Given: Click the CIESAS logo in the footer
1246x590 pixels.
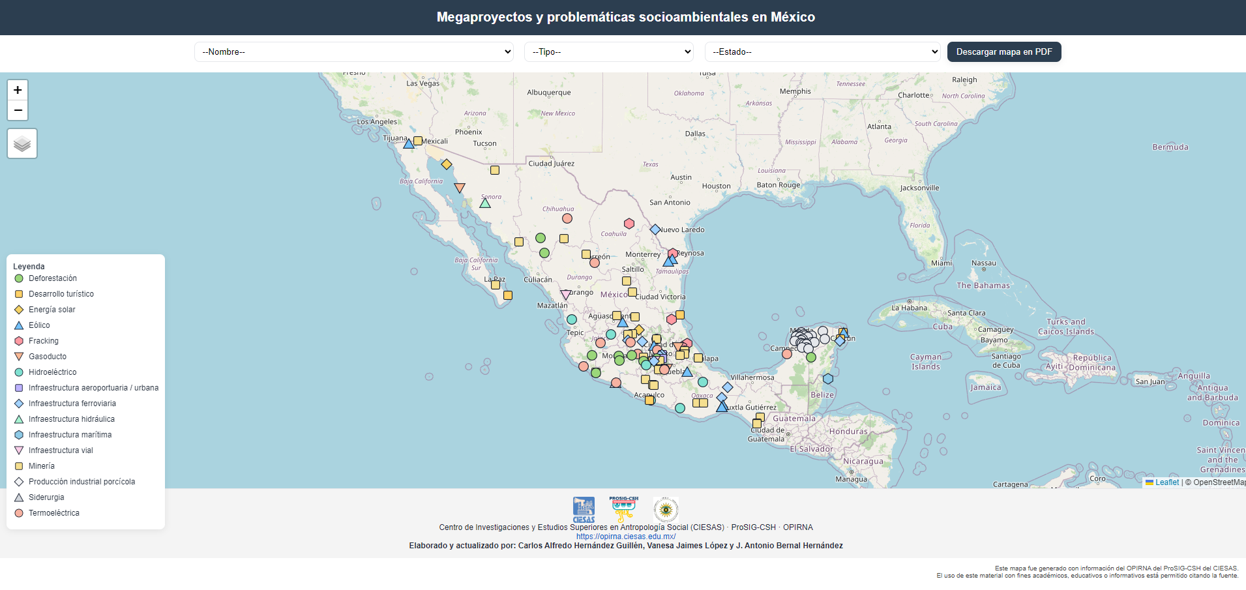Looking at the screenshot, I should point(584,509).
